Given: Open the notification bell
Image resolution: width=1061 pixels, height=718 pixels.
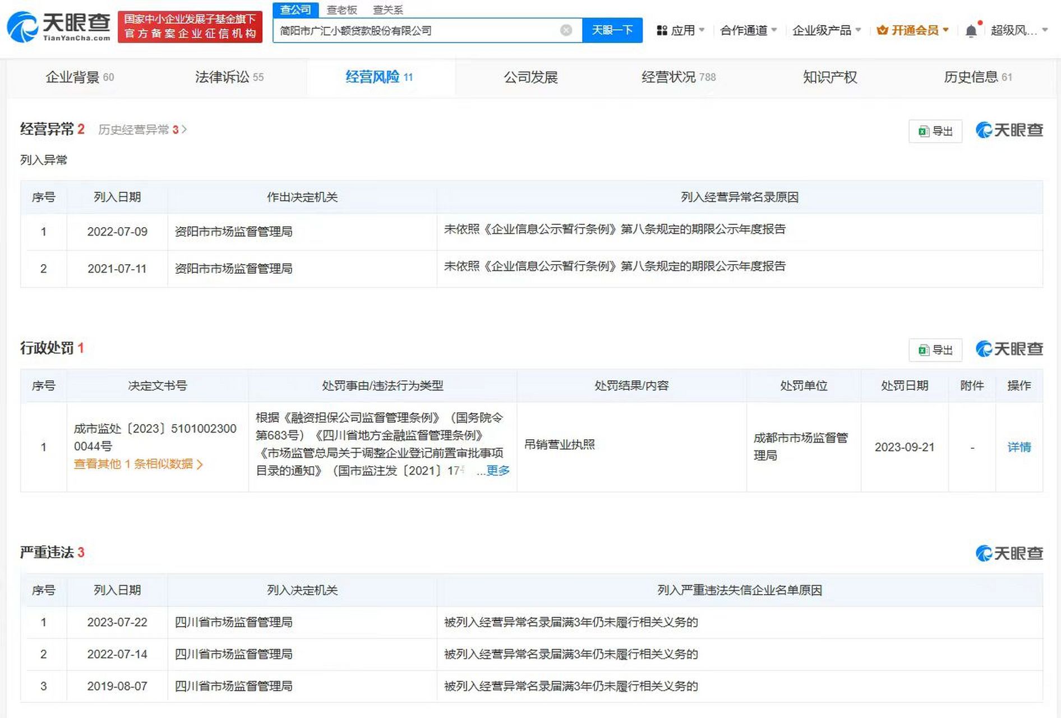Looking at the screenshot, I should tap(971, 31).
